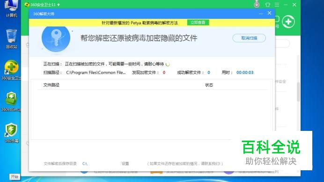Open the 360sdSetup installer icon

click(11, 101)
